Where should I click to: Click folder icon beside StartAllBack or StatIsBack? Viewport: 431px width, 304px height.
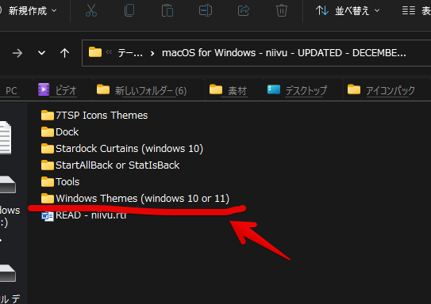pyautogui.click(x=48, y=165)
